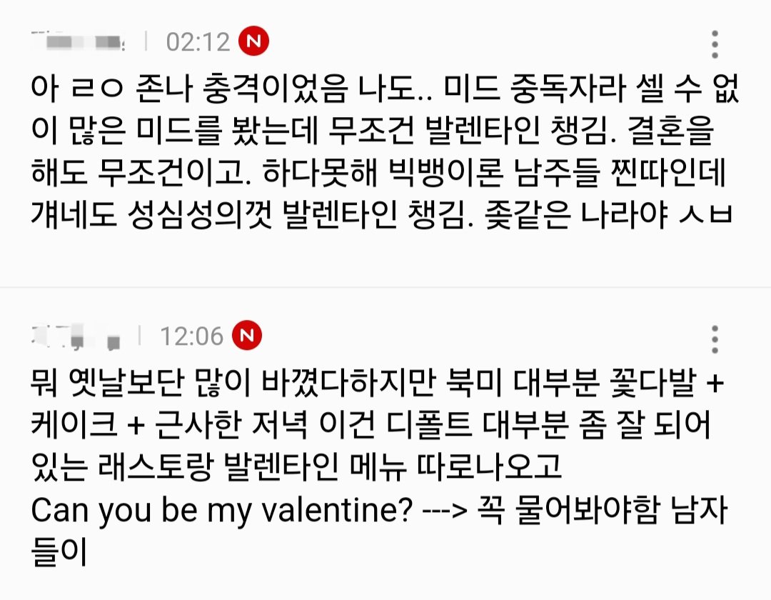Click the line starting '뭐 옛날보단 많이'
Image resolution: width=771 pixels, height=600 pixels.
378,384
